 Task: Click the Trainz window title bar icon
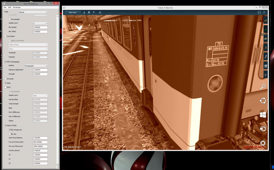pyautogui.click(x=64, y=8)
